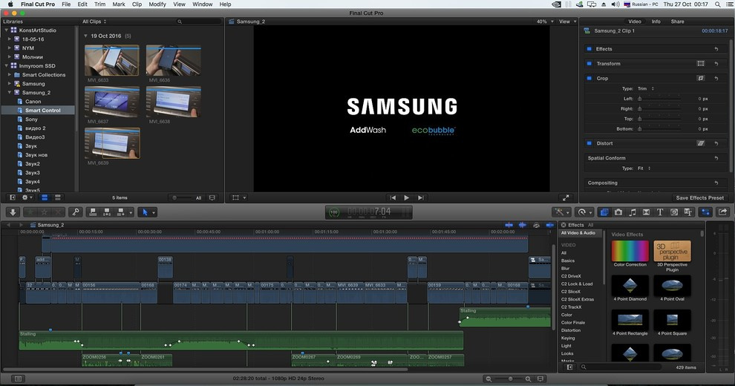Open the Enhancements magic wand menu
Viewport: 735px width, 386px height.
[558, 212]
